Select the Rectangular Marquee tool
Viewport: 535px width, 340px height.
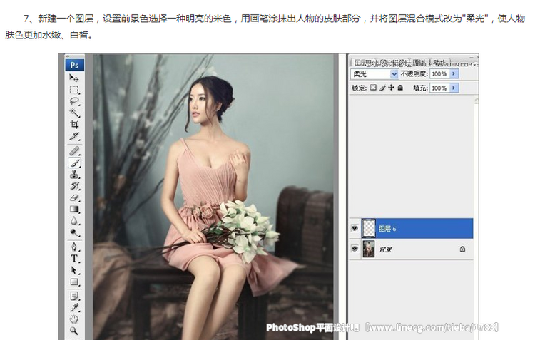pyautogui.click(x=74, y=90)
